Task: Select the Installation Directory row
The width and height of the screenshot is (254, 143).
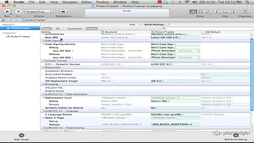Action: (x=145, y=71)
